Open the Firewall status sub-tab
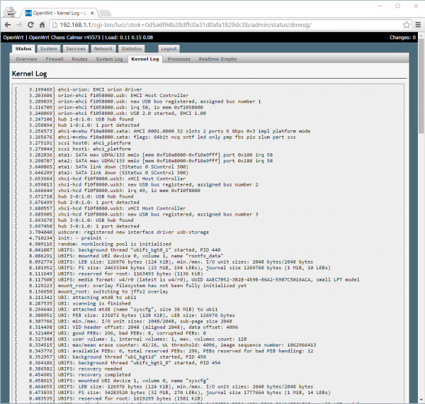This screenshot has height=404, width=425. pos(53,60)
